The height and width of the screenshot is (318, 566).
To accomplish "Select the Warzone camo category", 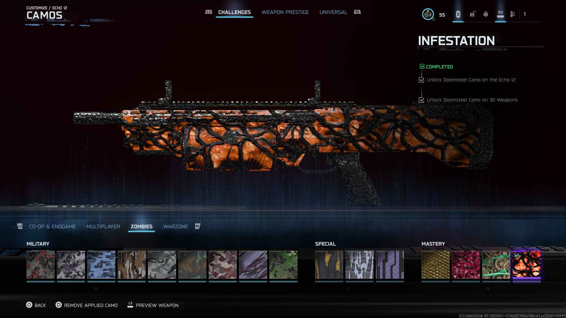I will 175,226.
